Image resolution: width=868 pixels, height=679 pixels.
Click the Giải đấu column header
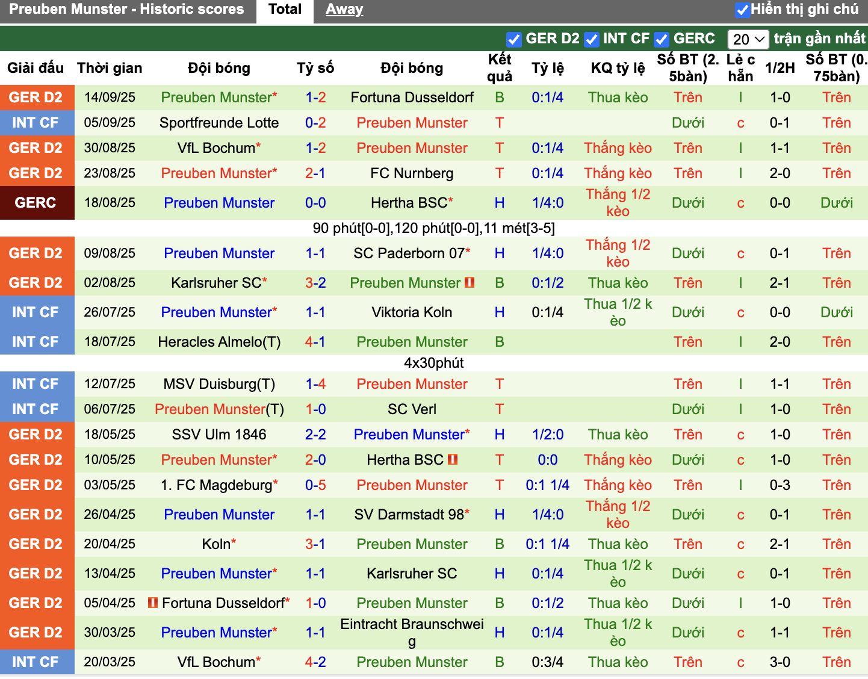(x=36, y=68)
